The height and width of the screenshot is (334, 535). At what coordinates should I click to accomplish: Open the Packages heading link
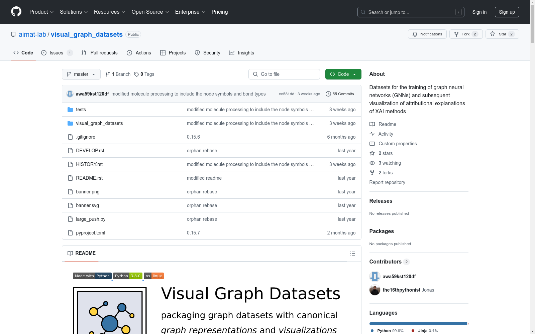coord(382,231)
